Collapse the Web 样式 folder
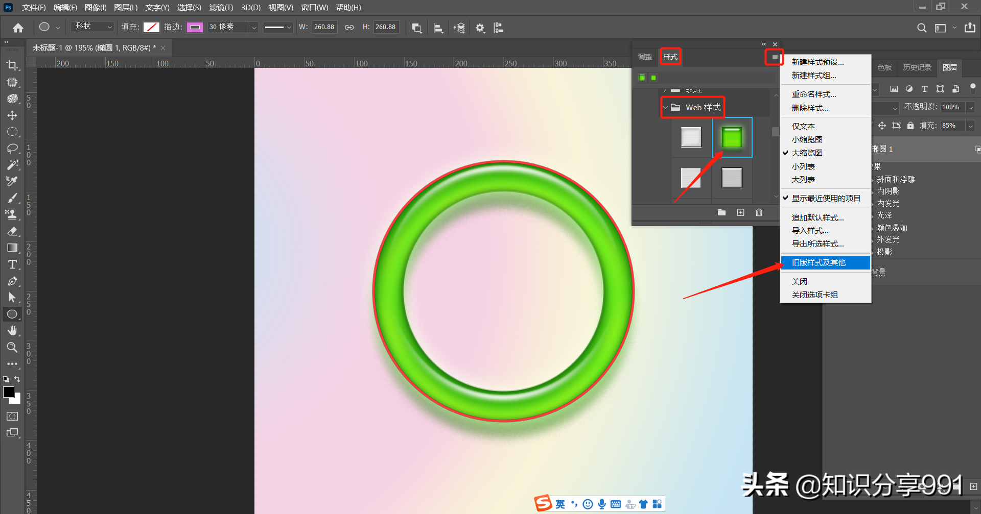The image size is (981, 514). pyautogui.click(x=665, y=108)
